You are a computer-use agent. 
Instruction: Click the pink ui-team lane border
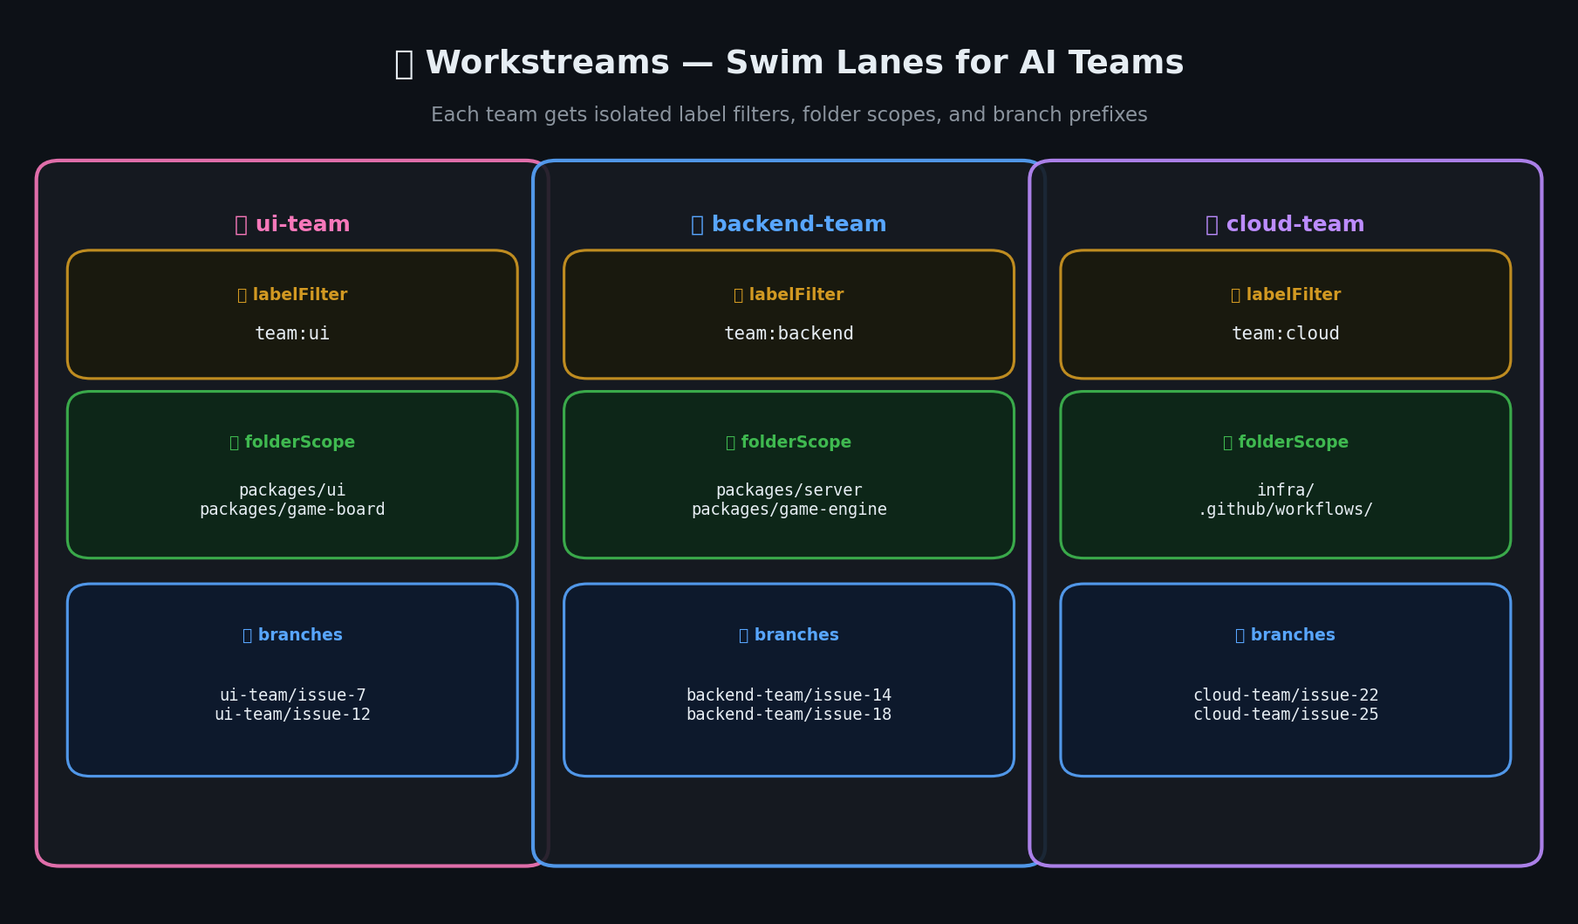(x=38, y=515)
